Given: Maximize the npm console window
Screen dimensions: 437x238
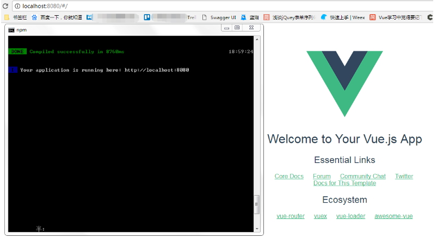Looking at the screenshot, I should tap(237, 28).
